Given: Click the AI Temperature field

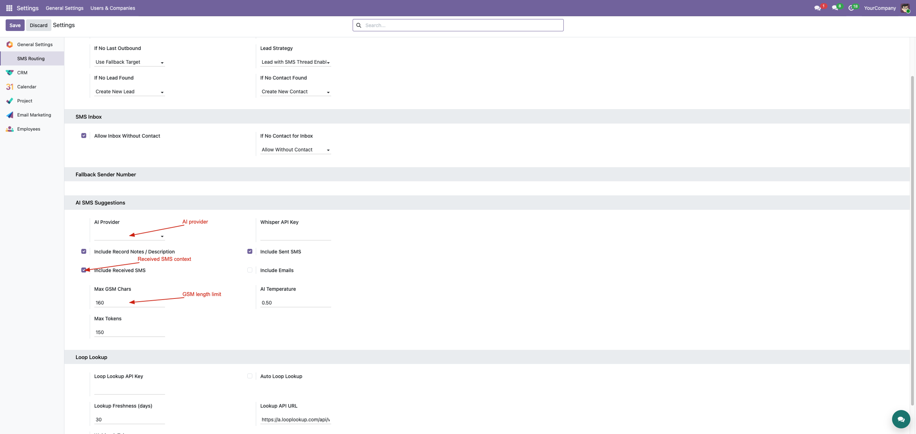Looking at the screenshot, I should pyautogui.click(x=295, y=303).
